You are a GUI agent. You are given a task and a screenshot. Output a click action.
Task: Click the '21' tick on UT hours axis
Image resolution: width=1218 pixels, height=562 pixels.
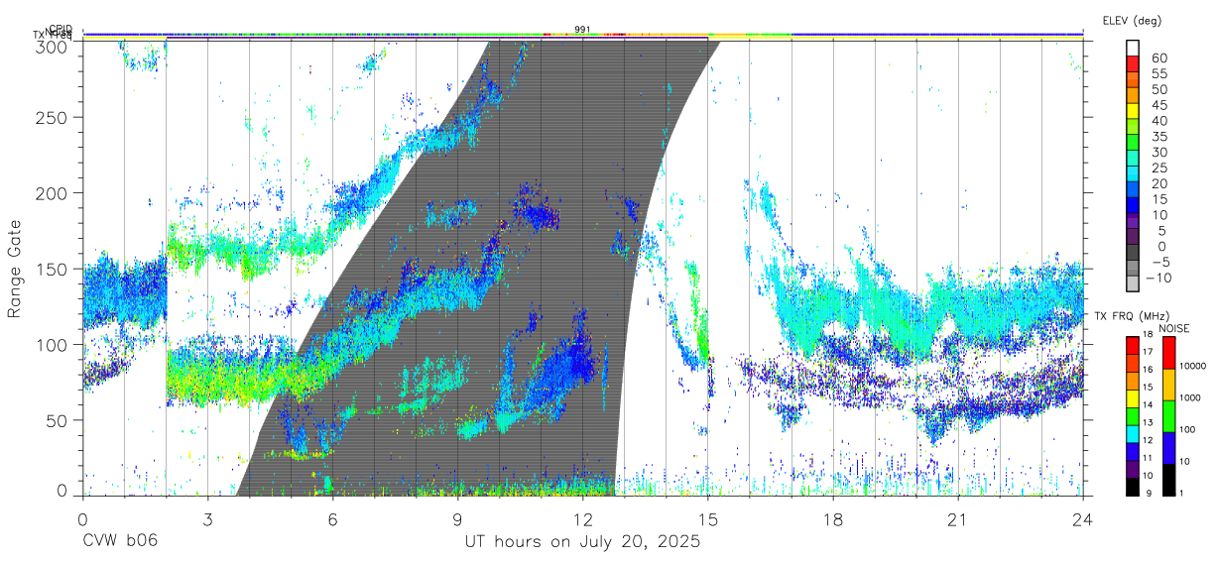(957, 520)
